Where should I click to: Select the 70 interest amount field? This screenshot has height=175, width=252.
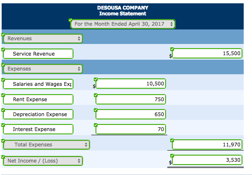click(131, 129)
